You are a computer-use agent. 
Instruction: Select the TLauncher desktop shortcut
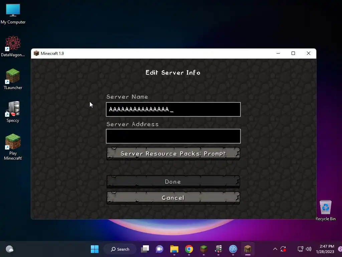point(13,79)
